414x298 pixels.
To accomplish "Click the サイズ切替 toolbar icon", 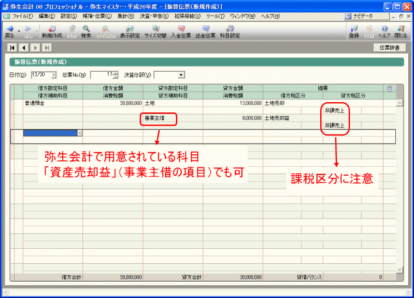I will coord(155,31).
